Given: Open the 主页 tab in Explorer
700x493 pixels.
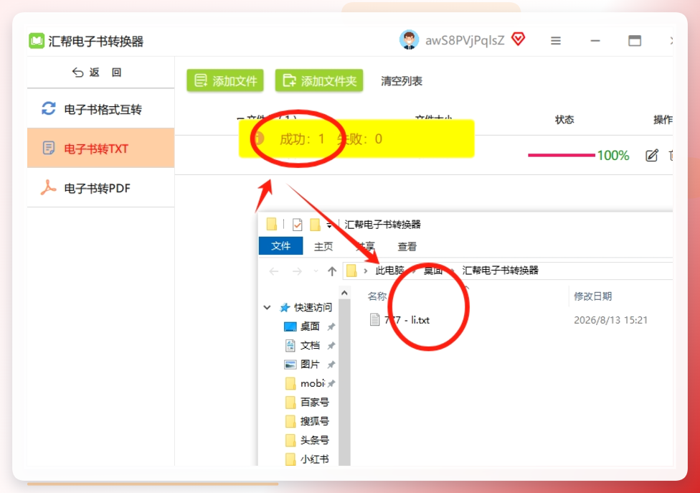Looking at the screenshot, I should pyautogui.click(x=323, y=247).
